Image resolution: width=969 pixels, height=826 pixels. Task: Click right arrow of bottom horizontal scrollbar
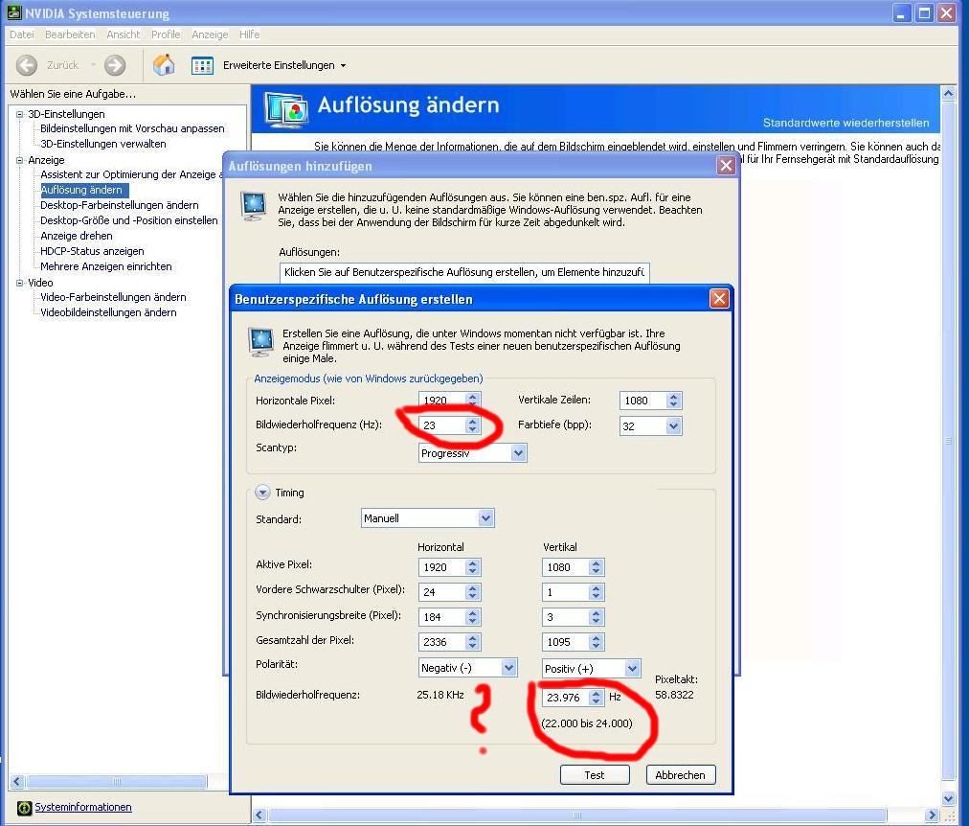click(932, 815)
